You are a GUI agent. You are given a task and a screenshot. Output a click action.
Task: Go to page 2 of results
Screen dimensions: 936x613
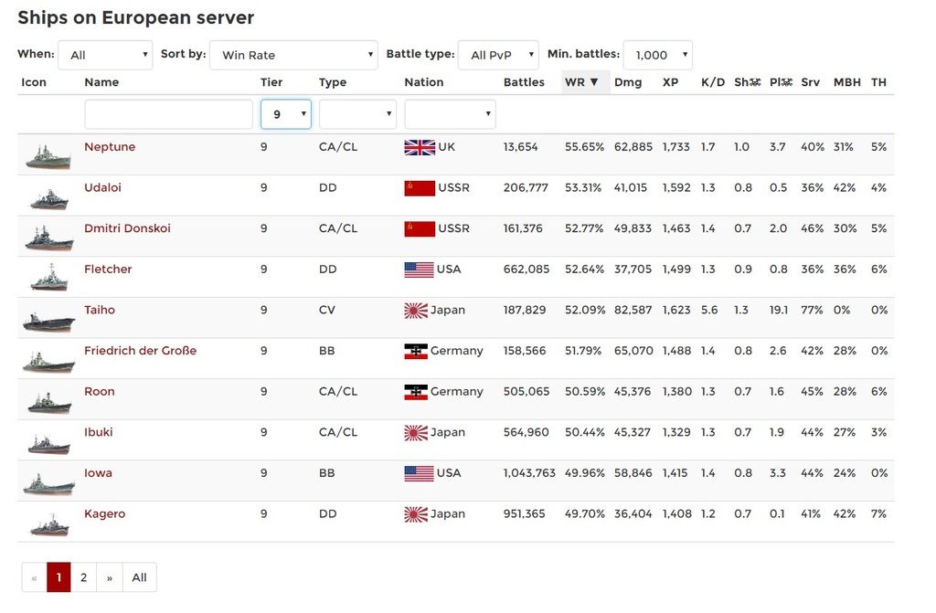[83, 577]
